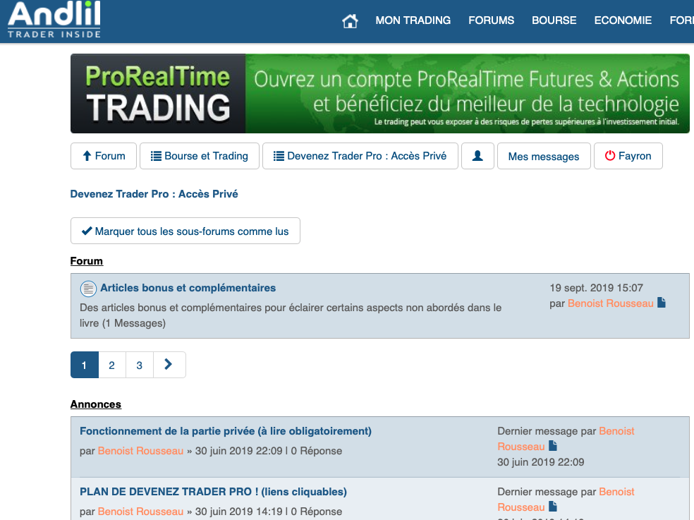
Task: Open the Articles bonus et complémentaires forum
Action: tap(188, 288)
